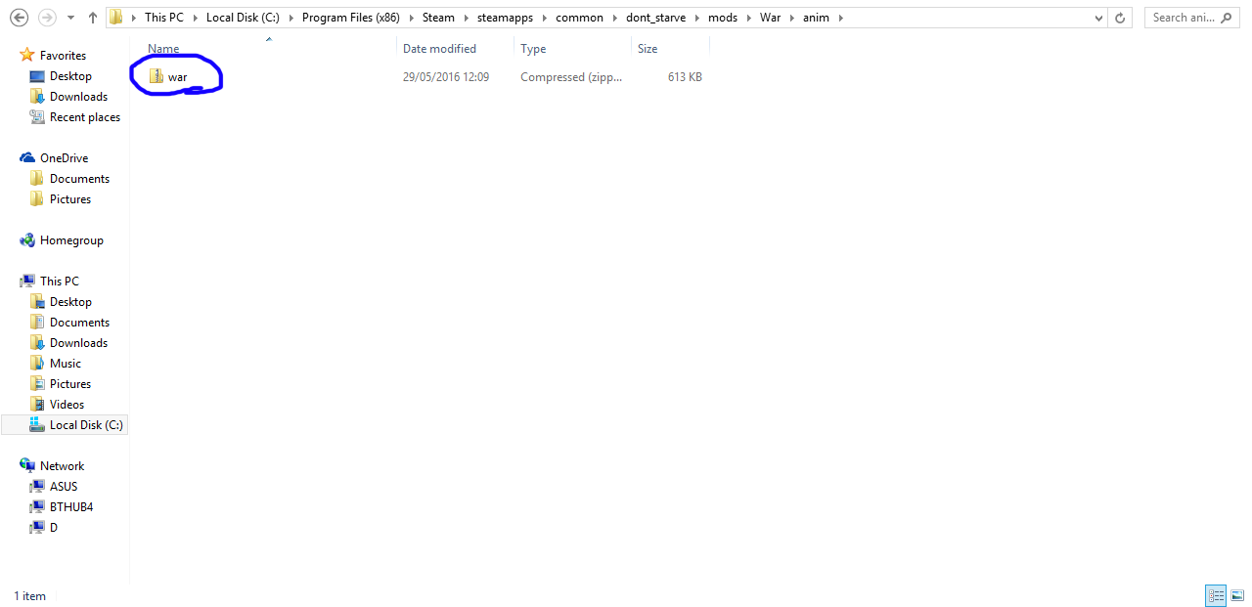Open the recent locations dropdown arrow
Viewport: 1252px width, 607px height.
point(69,18)
